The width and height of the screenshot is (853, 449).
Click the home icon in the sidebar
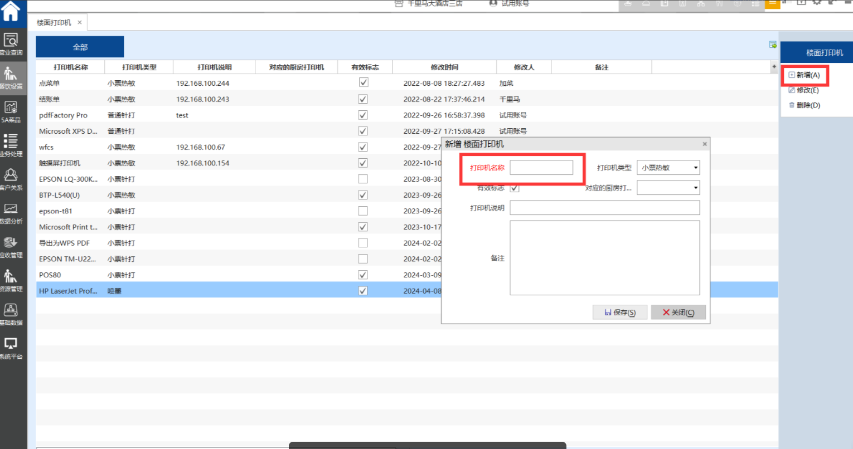pos(11,11)
